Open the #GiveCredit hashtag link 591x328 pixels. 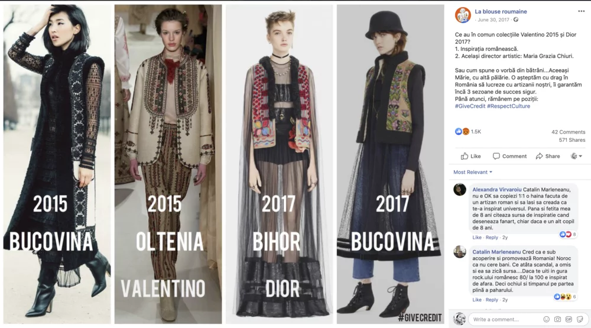coord(470,106)
